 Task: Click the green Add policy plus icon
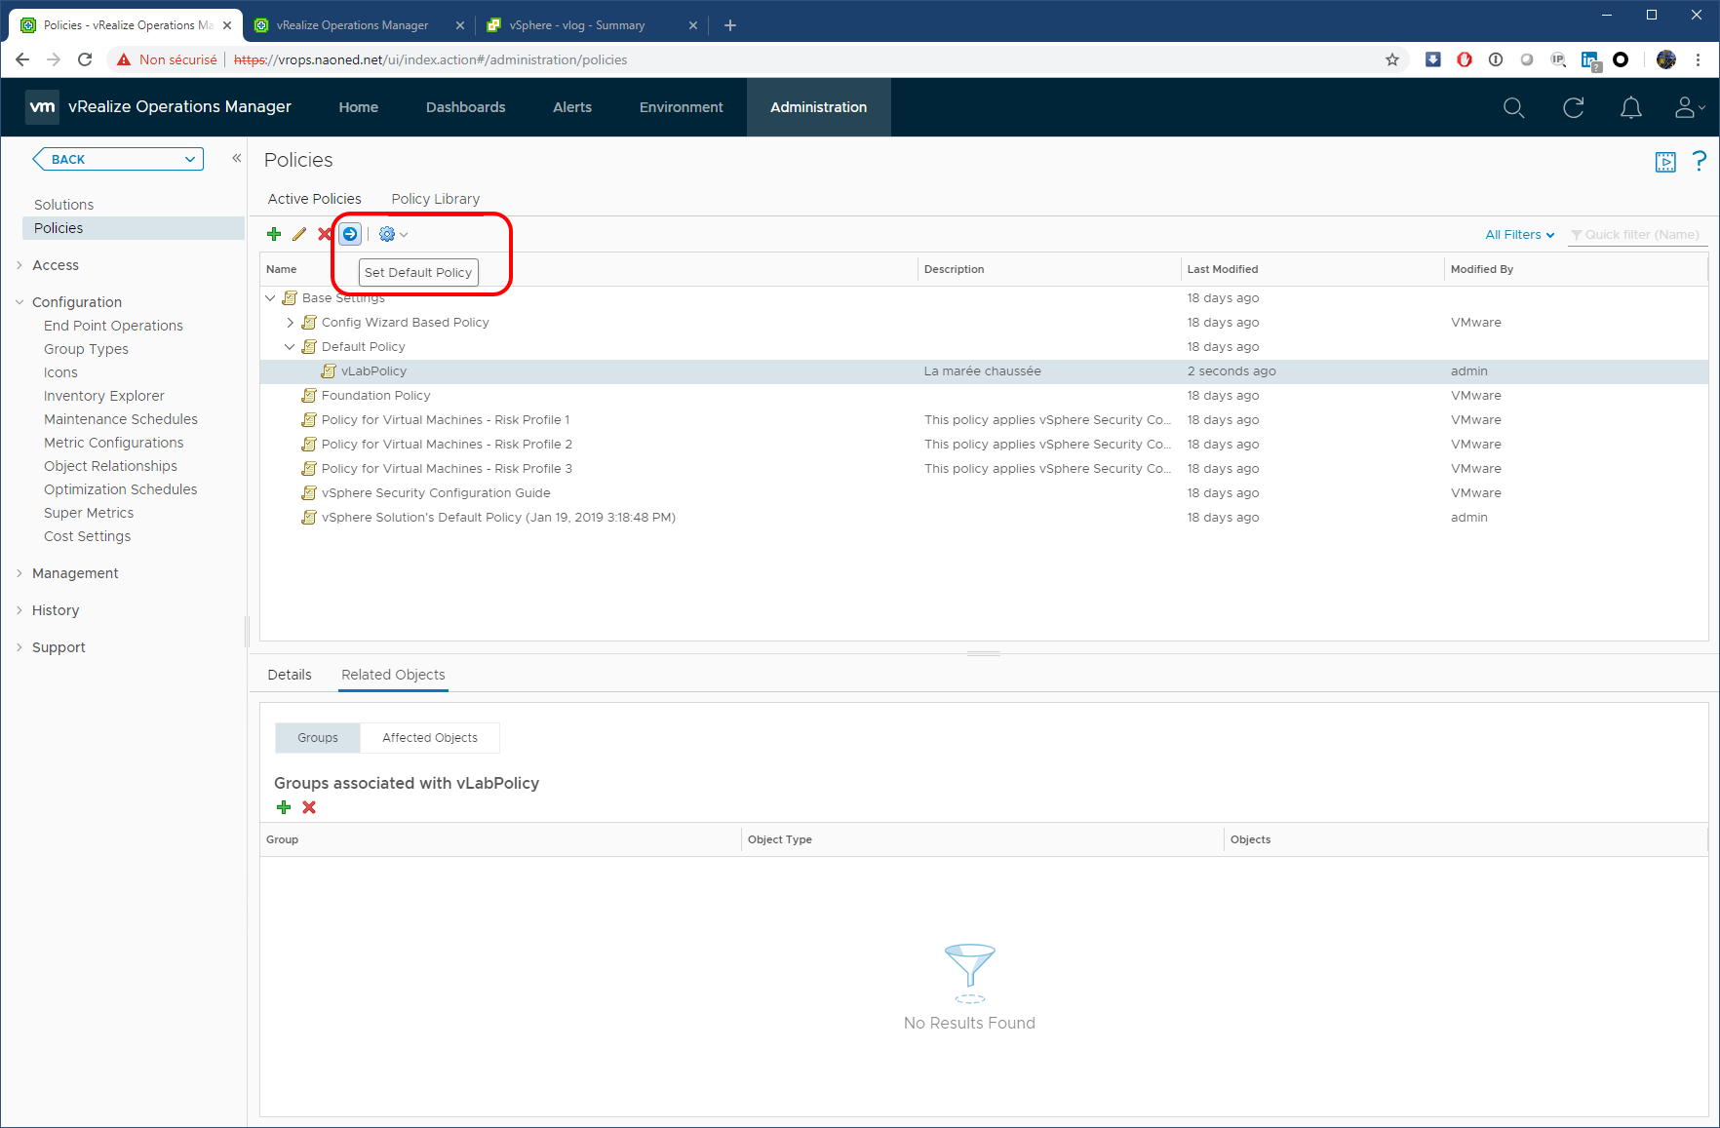point(274,234)
